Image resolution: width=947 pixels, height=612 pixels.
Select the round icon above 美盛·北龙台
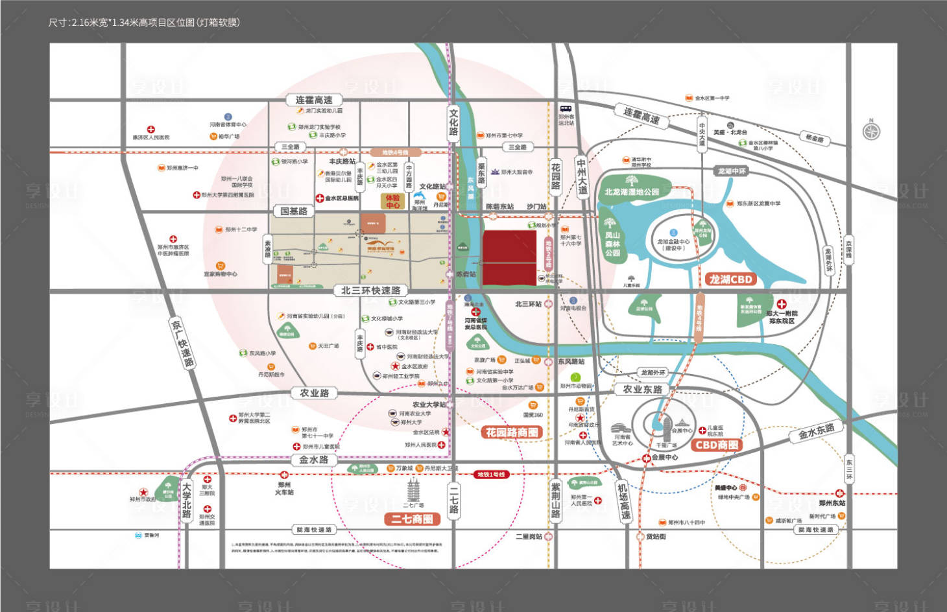(x=730, y=125)
